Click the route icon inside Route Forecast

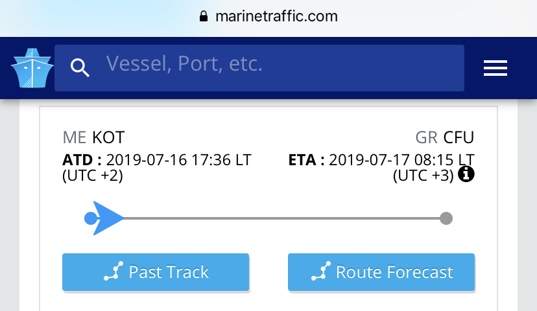(x=320, y=272)
